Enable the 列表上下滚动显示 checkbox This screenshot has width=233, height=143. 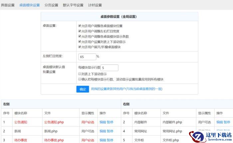(80, 74)
